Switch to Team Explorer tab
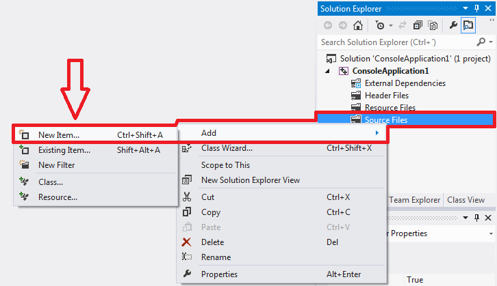 [414, 200]
